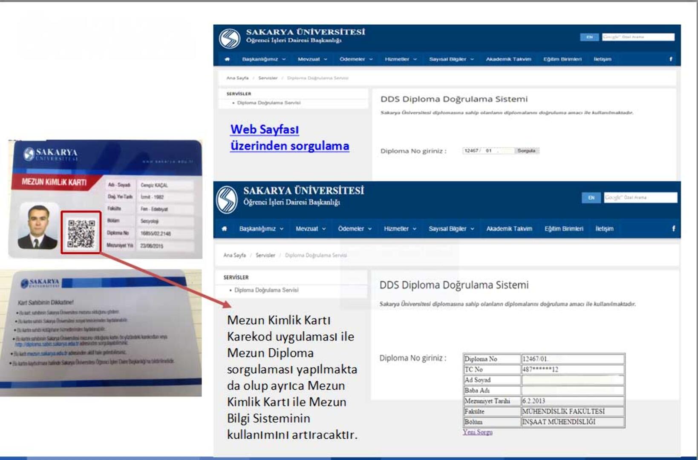Click the Sakarya University logo in upper header
The width and height of the screenshot is (698, 460).
click(230, 38)
